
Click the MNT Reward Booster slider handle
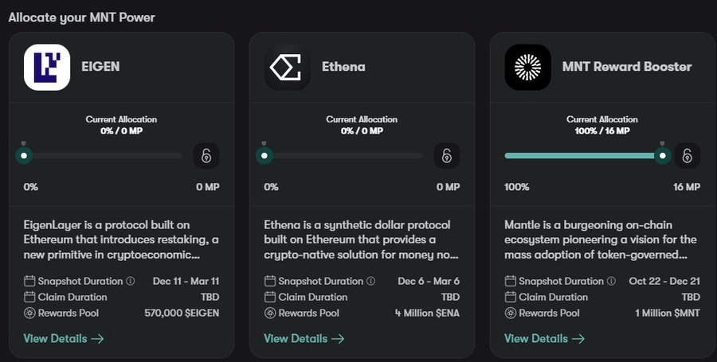click(x=662, y=156)
